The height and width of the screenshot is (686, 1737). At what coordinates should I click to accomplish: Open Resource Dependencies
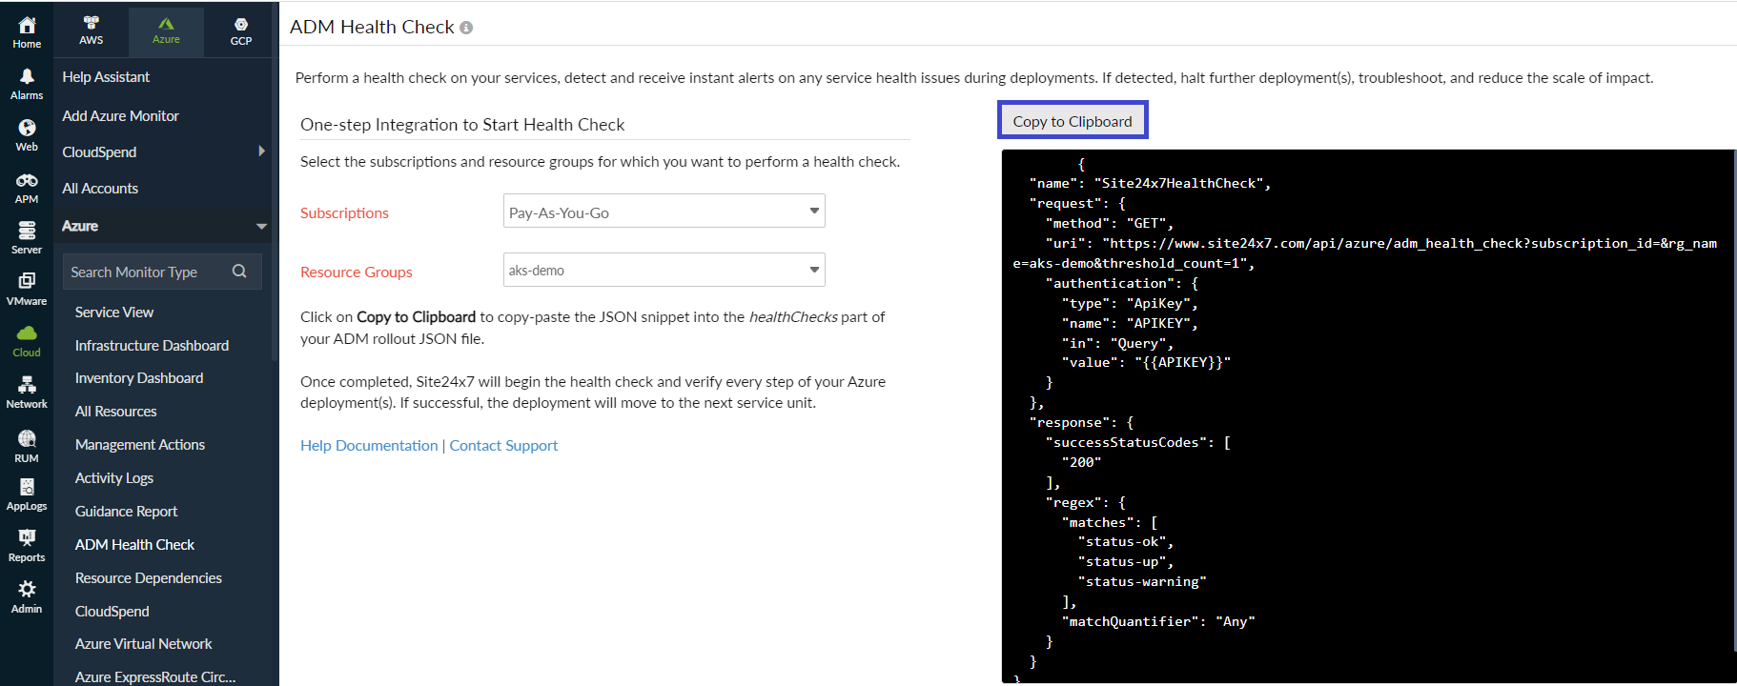pyautogui.click(x=149, y=578)
